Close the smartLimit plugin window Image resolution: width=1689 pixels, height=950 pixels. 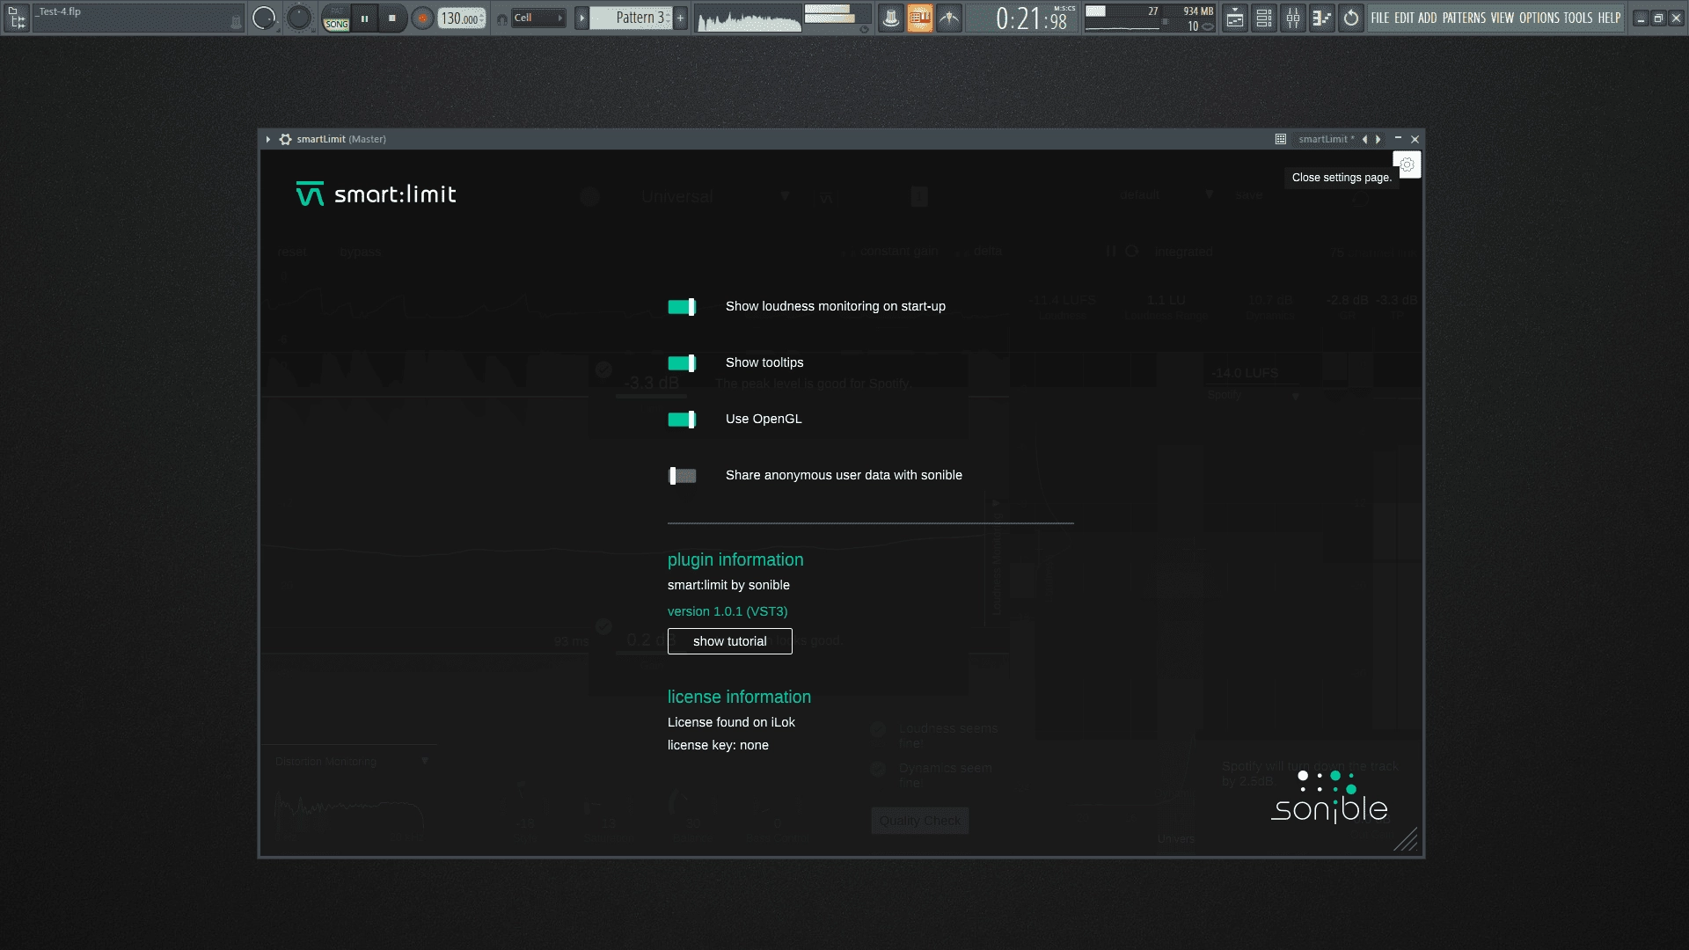coord(1415,139)
